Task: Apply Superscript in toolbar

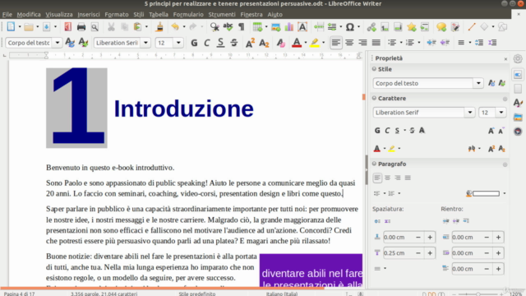Action: [250, 43]
